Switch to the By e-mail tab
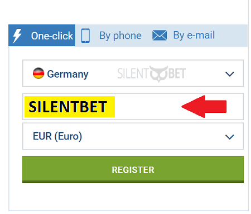This screenshot has height=214, width=251. pyautogui.click(x=184, y=35)
